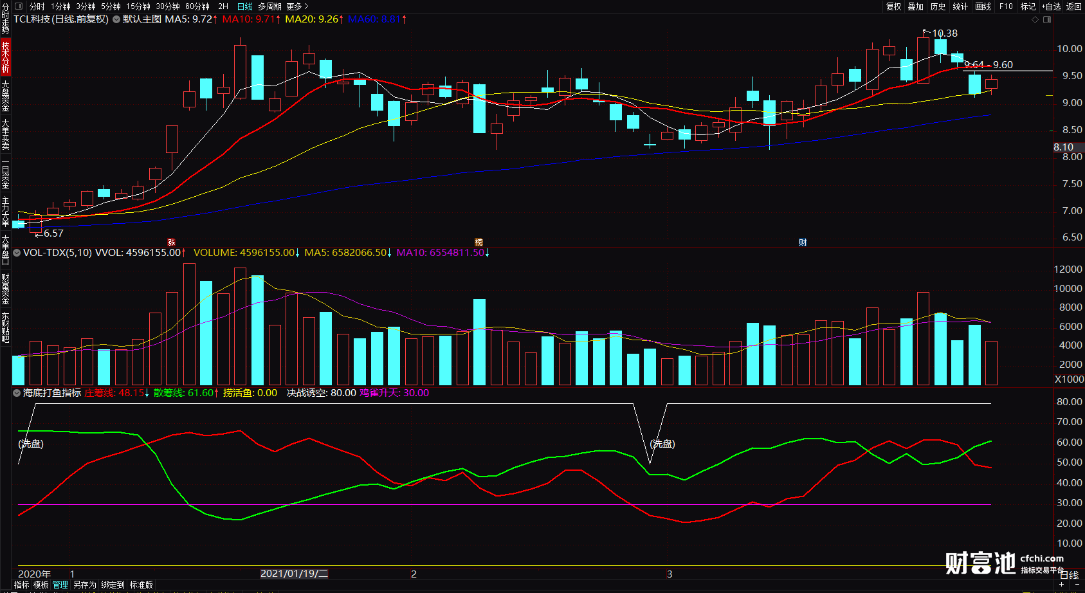Expand the VOL-TDX indicator dropdown

tap(17, 253)
